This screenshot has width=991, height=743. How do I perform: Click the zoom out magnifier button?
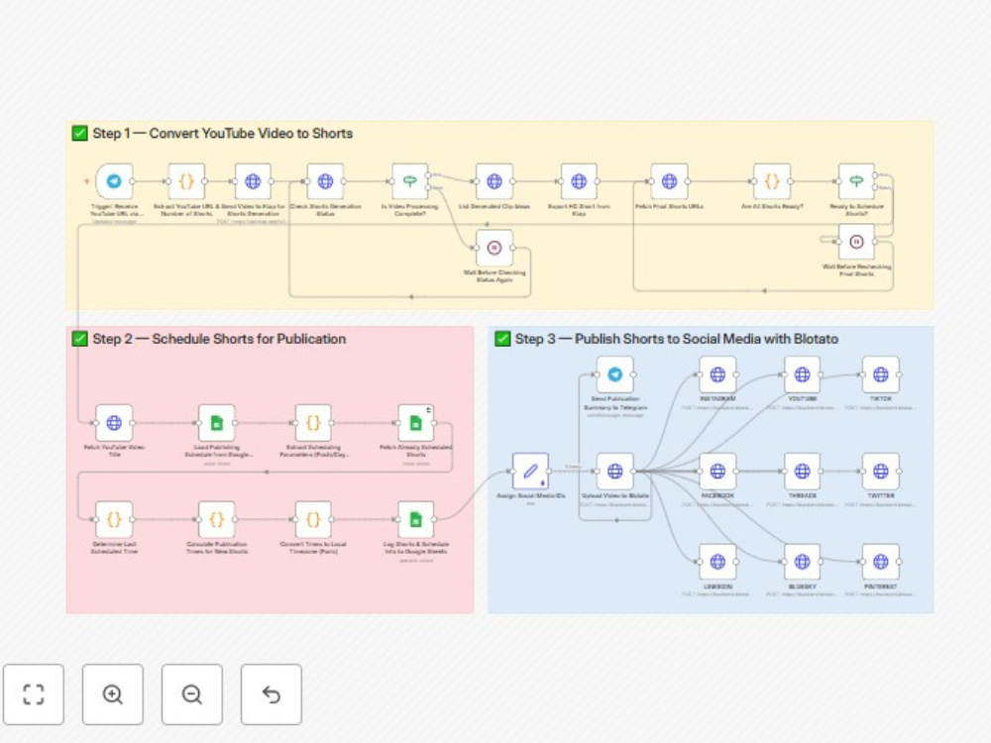point(191,693)
